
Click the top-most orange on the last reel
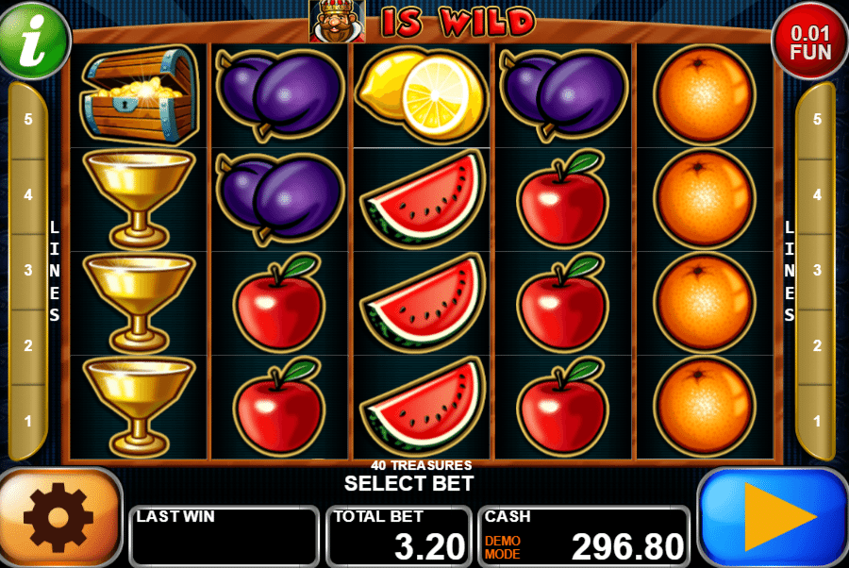(704, 95)
